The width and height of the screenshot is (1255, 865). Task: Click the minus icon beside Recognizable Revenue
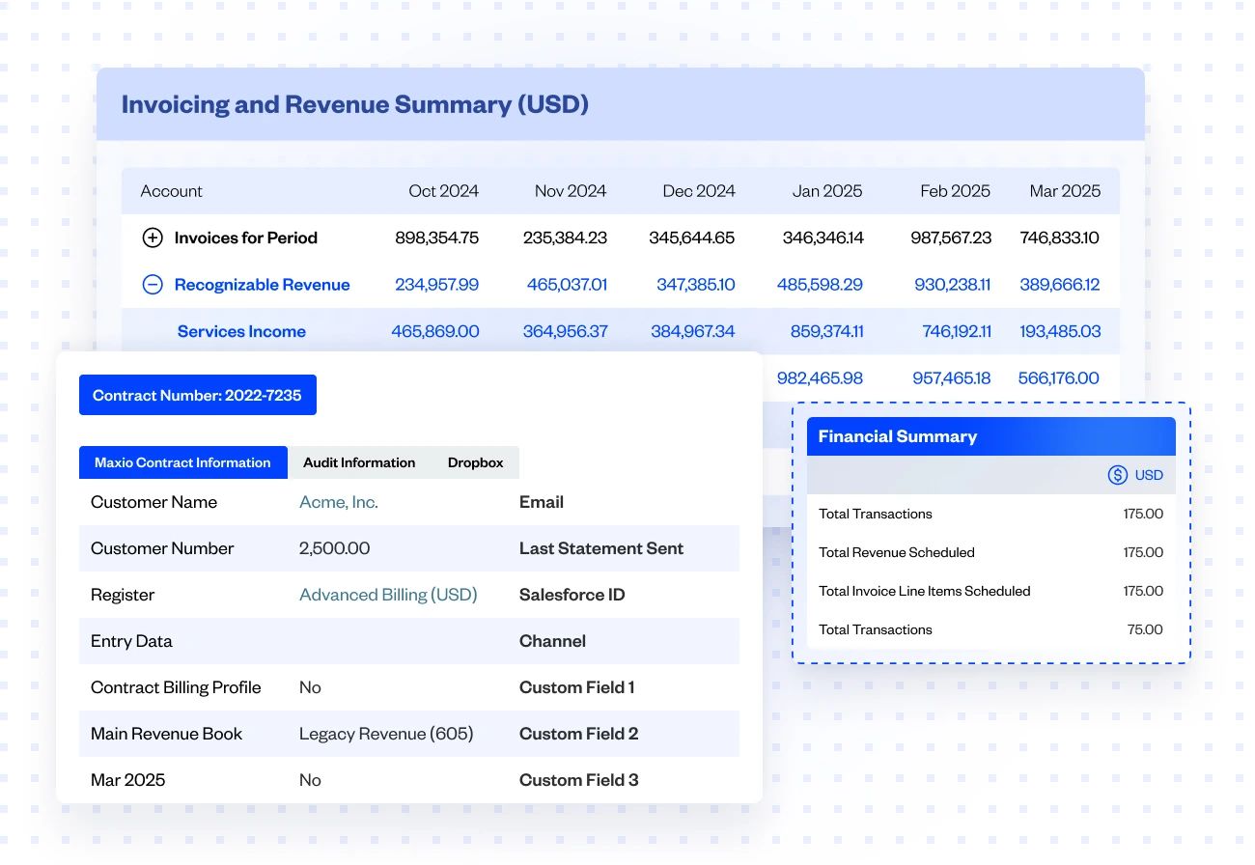[x=152, y=284]
